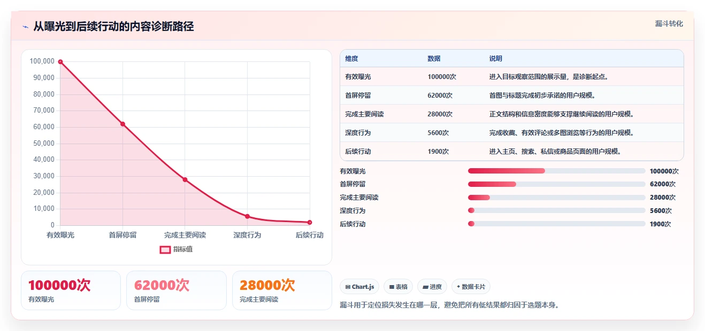Select the 进度 tag chip
This screenshot has width=705, height=331.
pos(432,287)
